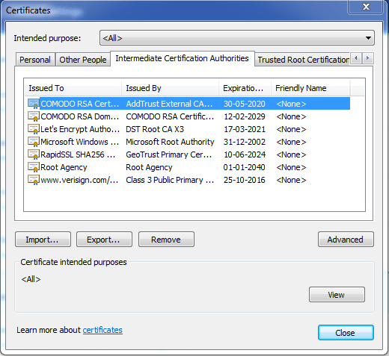The width and height of the screenshot is (389, 356).
Task: Click expiration date 25-10-2016
Action: (245, 180)
